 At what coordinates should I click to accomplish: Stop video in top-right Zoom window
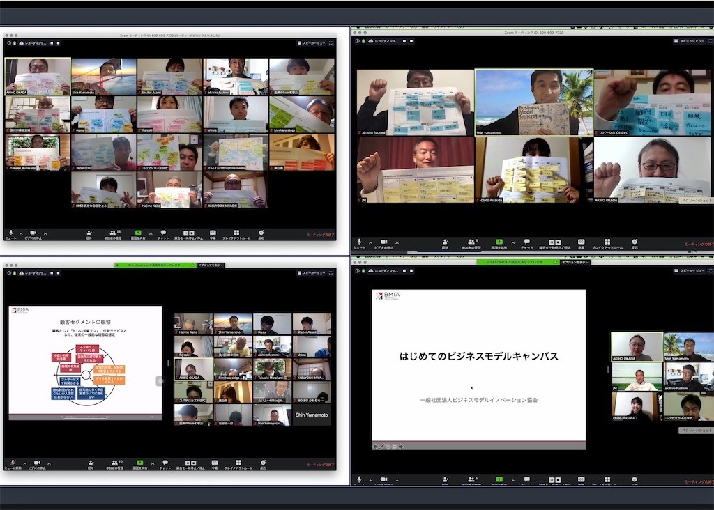click(384, 244)
